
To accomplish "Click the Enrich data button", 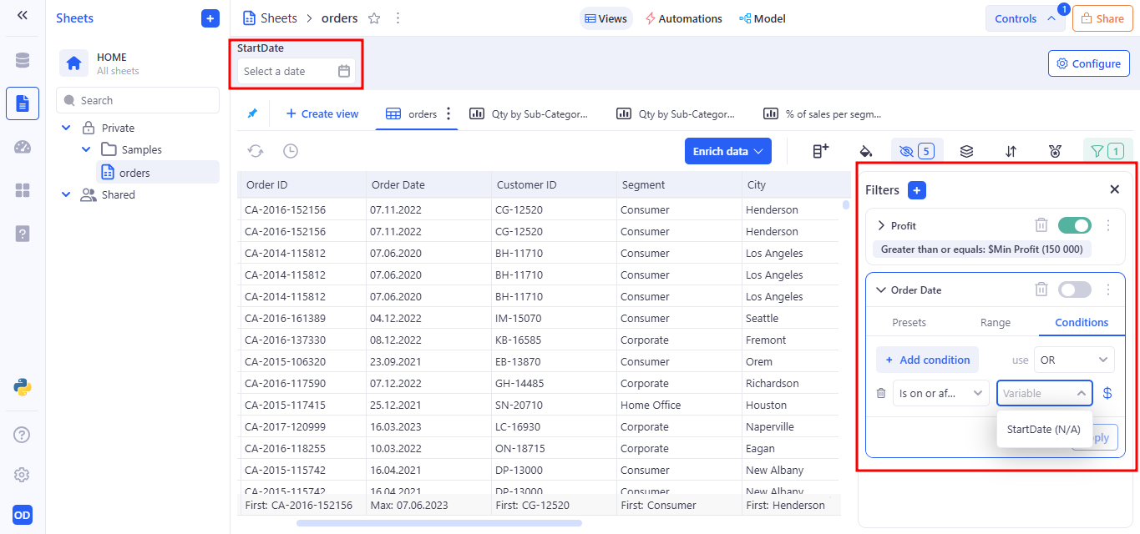I will point(727,151).
